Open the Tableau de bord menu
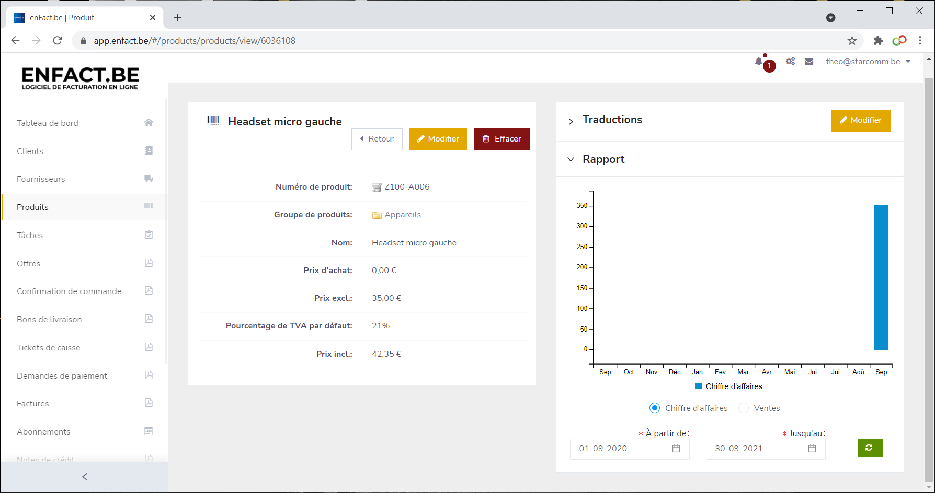 click(x=48, y=123)
